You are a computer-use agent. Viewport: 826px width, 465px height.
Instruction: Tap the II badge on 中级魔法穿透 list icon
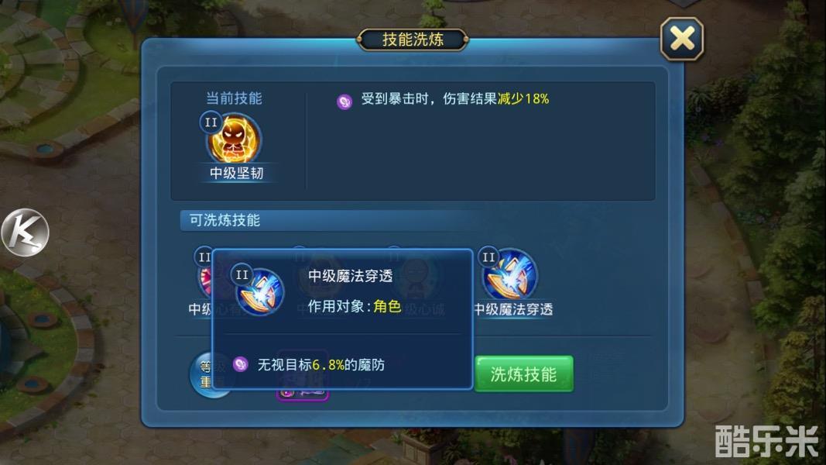[x=488, y=257]
